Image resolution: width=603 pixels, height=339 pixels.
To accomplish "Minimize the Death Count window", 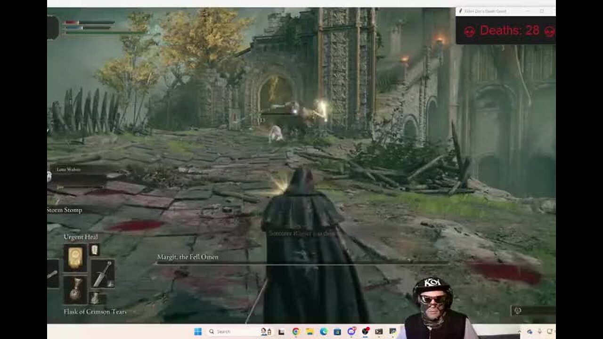I will click(528, 11).
